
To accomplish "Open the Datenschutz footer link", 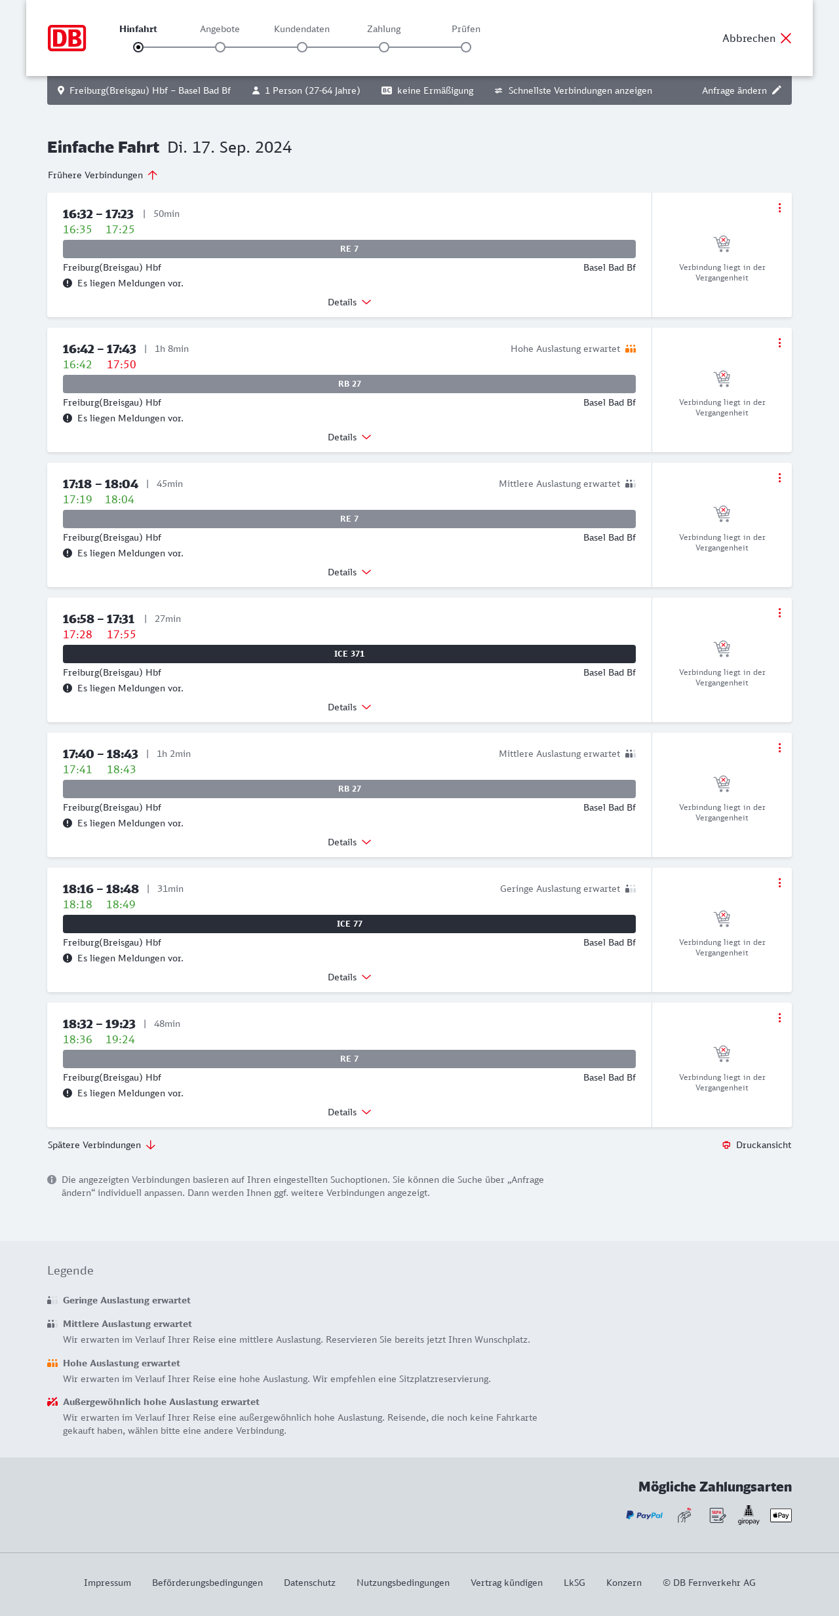I will pos(309,1583).
